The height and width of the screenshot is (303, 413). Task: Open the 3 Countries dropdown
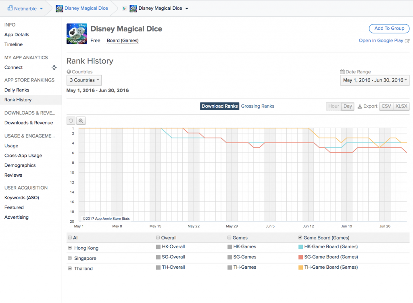click(84, 80)
